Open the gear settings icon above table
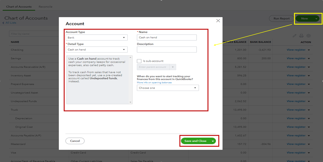Image resolution: width=323 pixels, height=162 pixels. point(308,36)
